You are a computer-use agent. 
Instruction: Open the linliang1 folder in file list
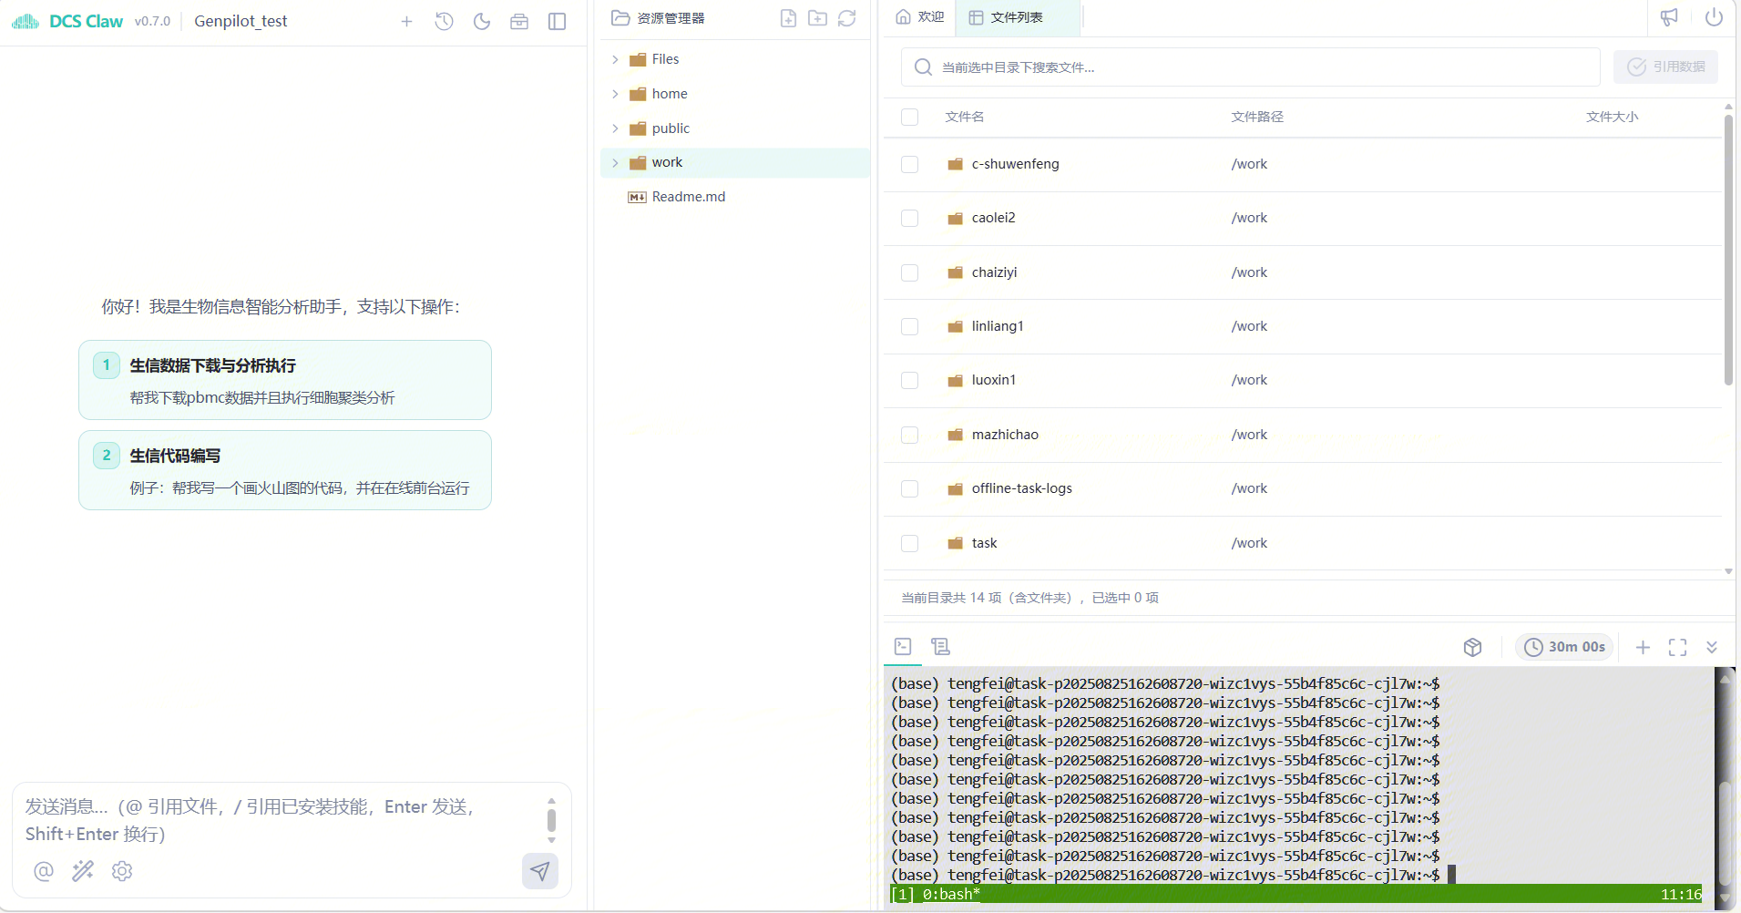(998, 326)
